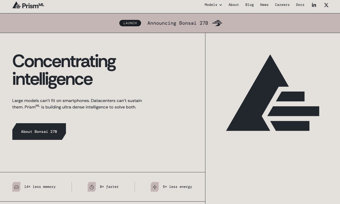Viewport: 340px width, 204px height.
Task: Open the Announcing Bonsai 27B announcement
Action: click(177, 23)
